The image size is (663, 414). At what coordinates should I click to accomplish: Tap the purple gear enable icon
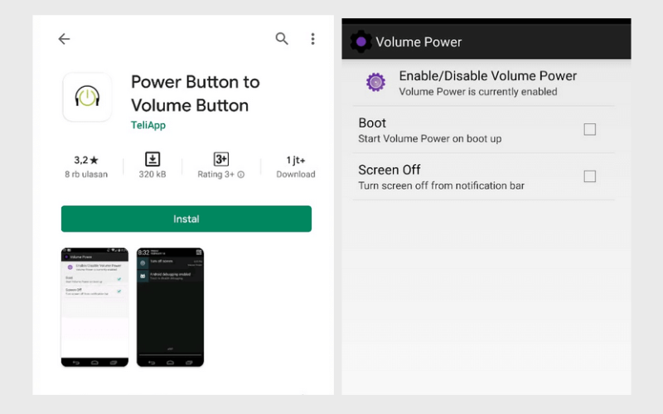[x=375, y=82]
